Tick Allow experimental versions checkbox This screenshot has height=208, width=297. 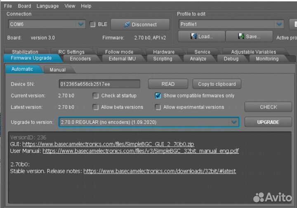click(x=158, y=107)
